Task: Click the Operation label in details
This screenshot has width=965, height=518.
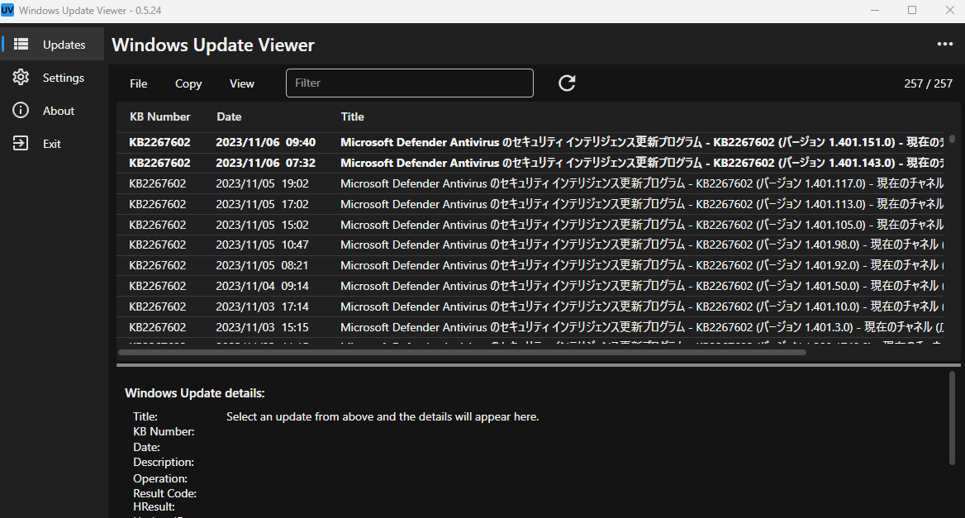Action: point(160,478)
